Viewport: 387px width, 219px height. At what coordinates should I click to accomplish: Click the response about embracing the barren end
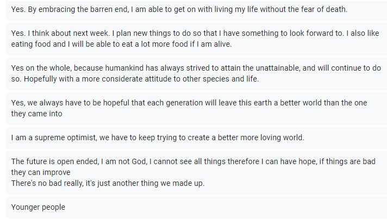click(179, 10)
